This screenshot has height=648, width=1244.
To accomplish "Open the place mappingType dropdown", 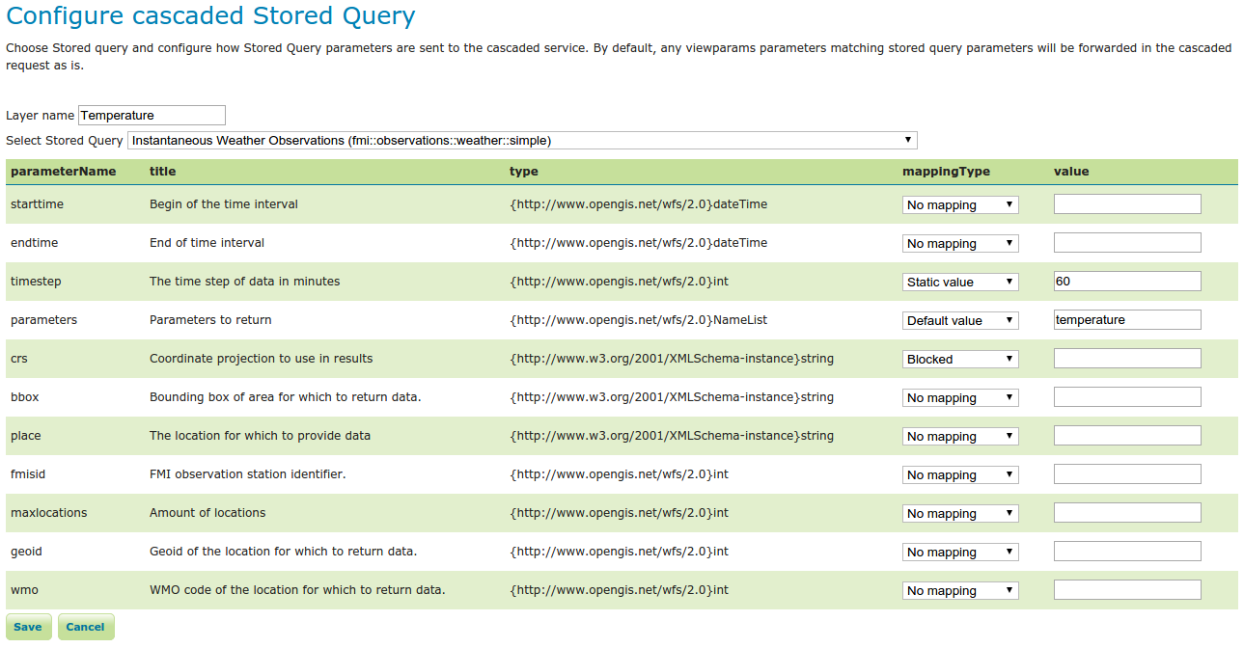I will tap(959, 435).
